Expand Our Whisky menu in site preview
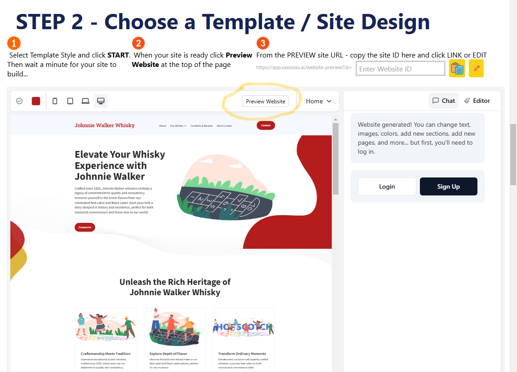This screenshot has width=517, height=372. click(x=178, y=126)
